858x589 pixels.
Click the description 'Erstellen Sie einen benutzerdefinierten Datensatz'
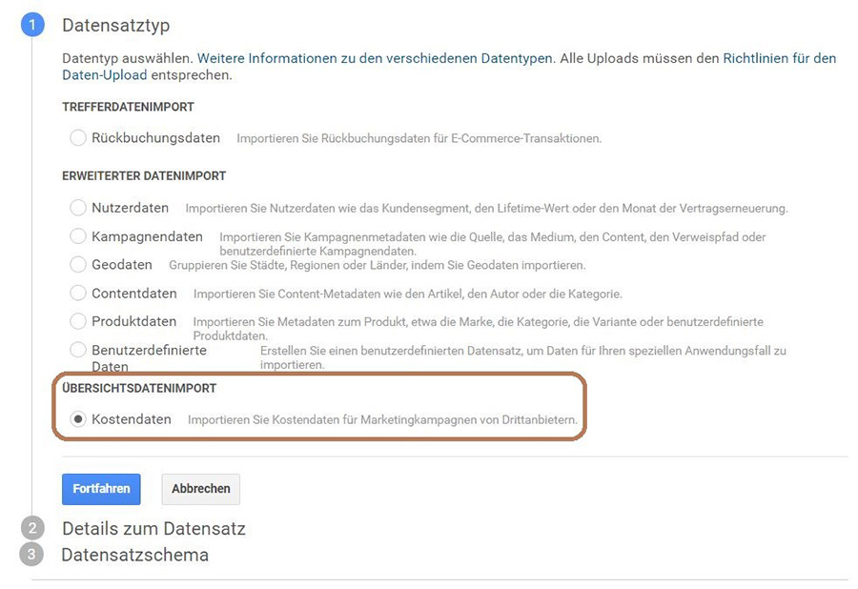pyautogui.click(x=523, y=357)
